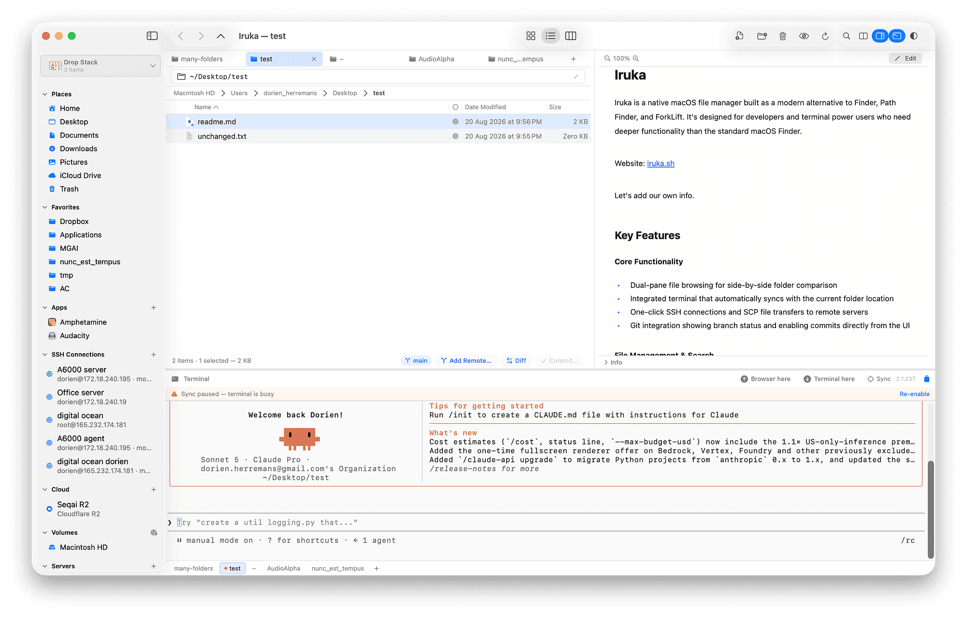Click Add Remote... button
Screen dimensions: 967x617
pos(466,361)
